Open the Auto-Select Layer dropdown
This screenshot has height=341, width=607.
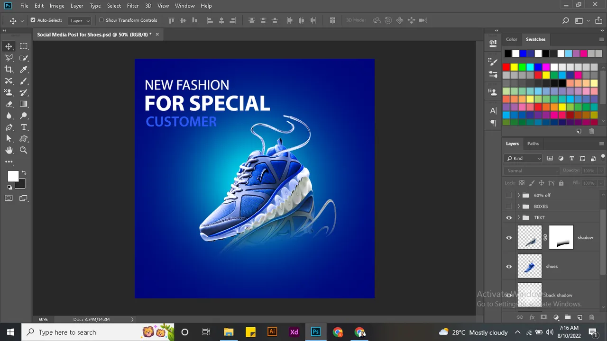pos(80,20)
